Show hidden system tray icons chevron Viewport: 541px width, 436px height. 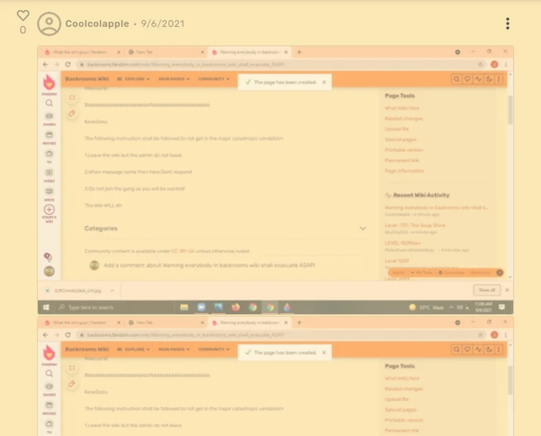point(451,307)
